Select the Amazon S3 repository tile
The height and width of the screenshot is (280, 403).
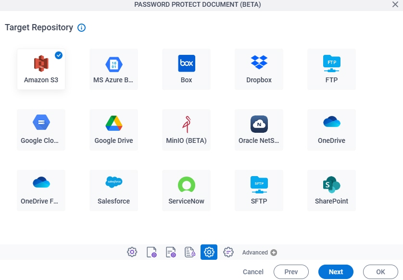(41, 69)
